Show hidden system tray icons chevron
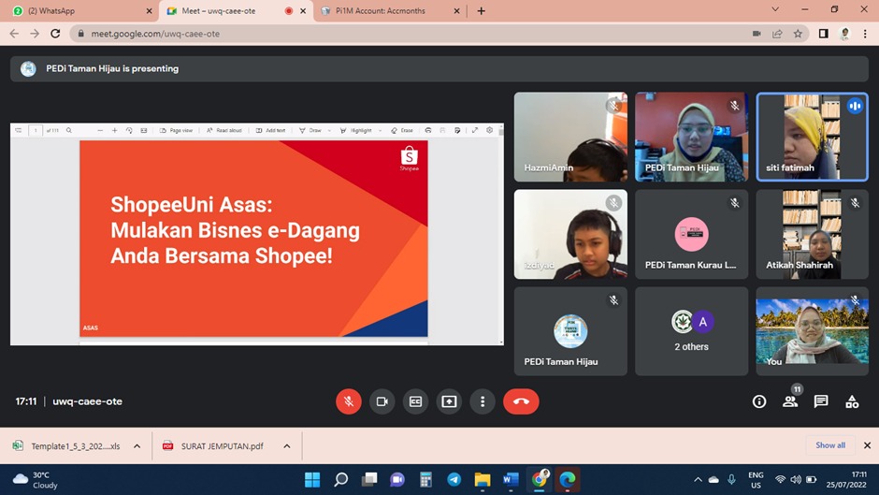 (x=698, y=480)
